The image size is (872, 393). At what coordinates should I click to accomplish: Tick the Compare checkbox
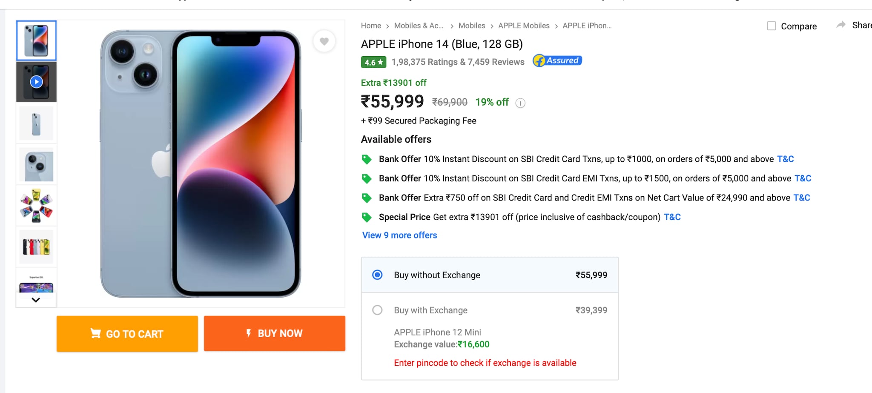[772, 26]
